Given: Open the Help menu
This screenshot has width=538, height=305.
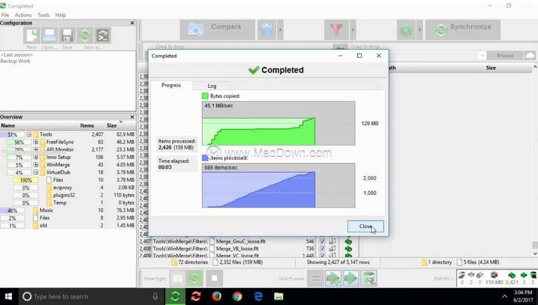Looking at the screenshot, I should (x=61, y=15).
